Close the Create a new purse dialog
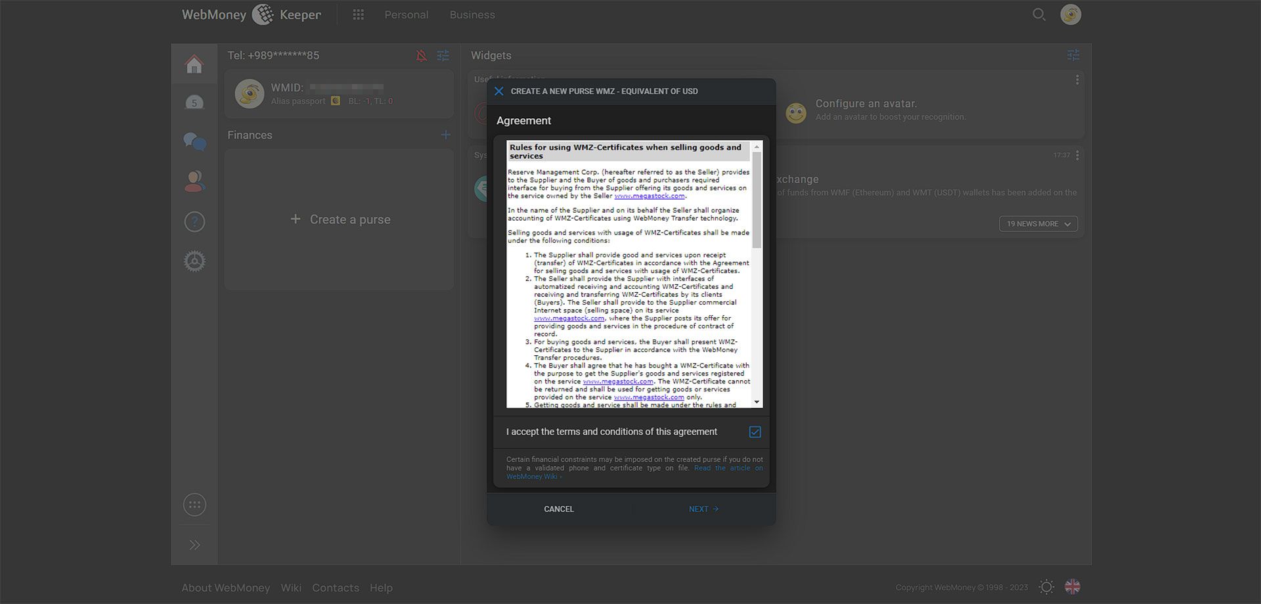Viewport: 1261px width, 604px height. 499,91
